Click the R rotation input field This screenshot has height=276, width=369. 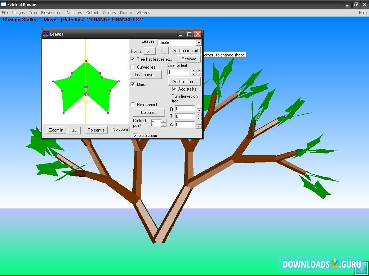coord(185,109)
